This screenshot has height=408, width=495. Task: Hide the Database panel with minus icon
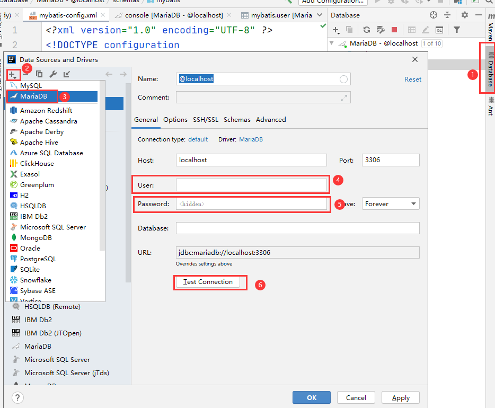(479, 15)
